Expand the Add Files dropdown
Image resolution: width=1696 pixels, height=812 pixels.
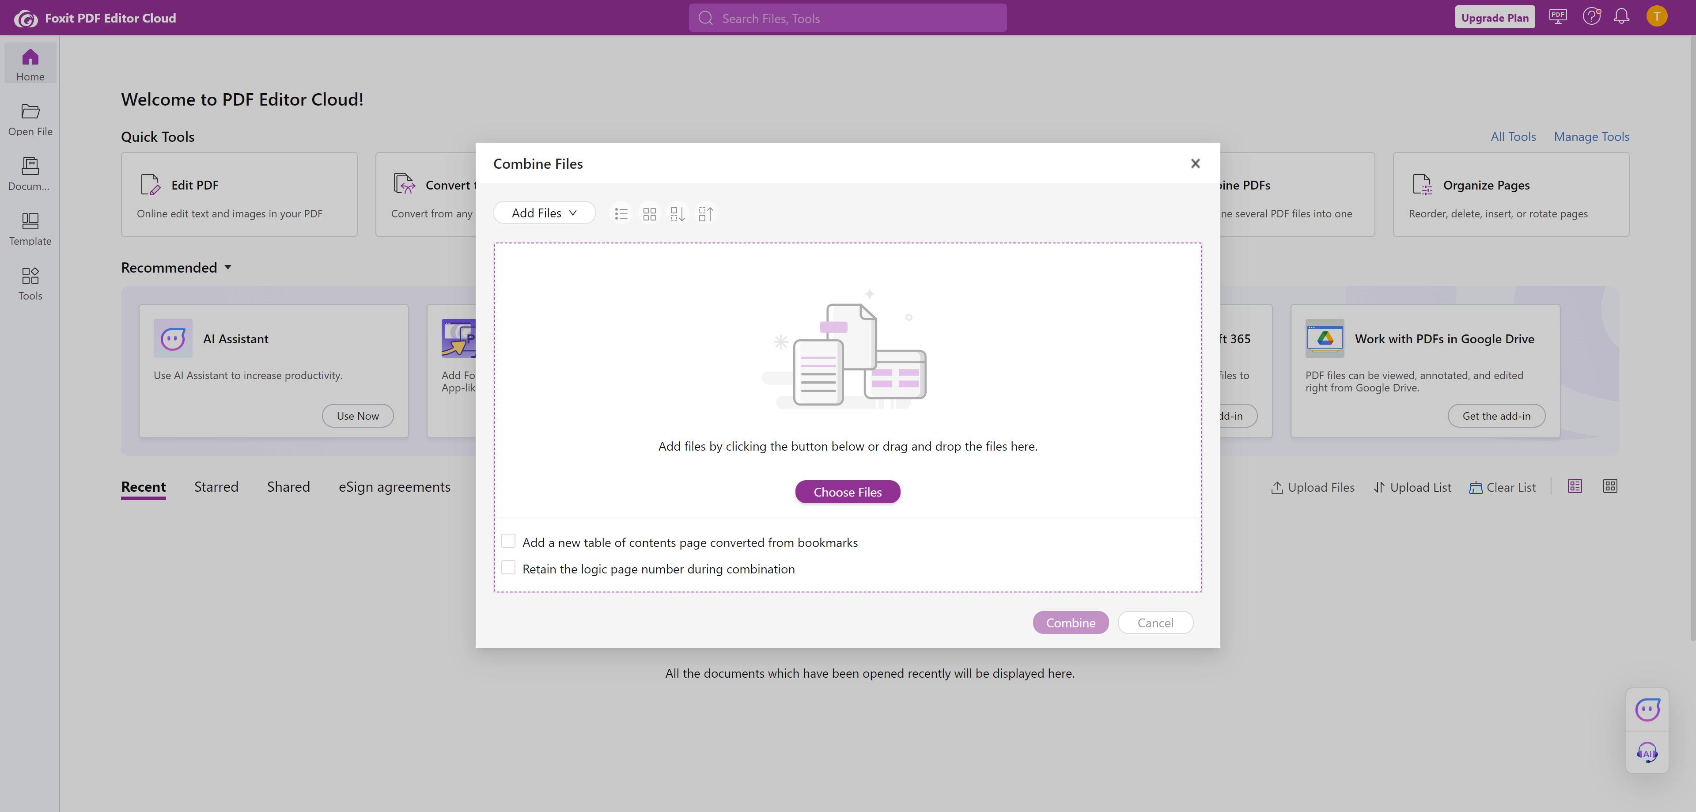pyautogui.click(x=544, y=212)
